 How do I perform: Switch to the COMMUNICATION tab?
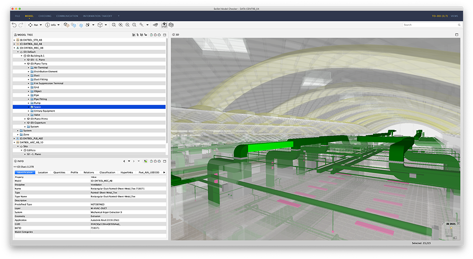[67, 16]
